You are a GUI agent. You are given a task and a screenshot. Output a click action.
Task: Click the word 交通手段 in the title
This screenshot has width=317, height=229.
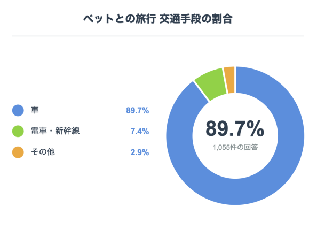(180, 19)
